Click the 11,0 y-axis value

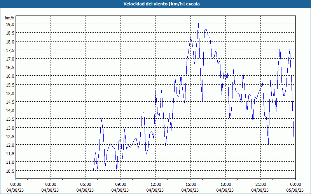pyautogui.click(x=10, y=162)
